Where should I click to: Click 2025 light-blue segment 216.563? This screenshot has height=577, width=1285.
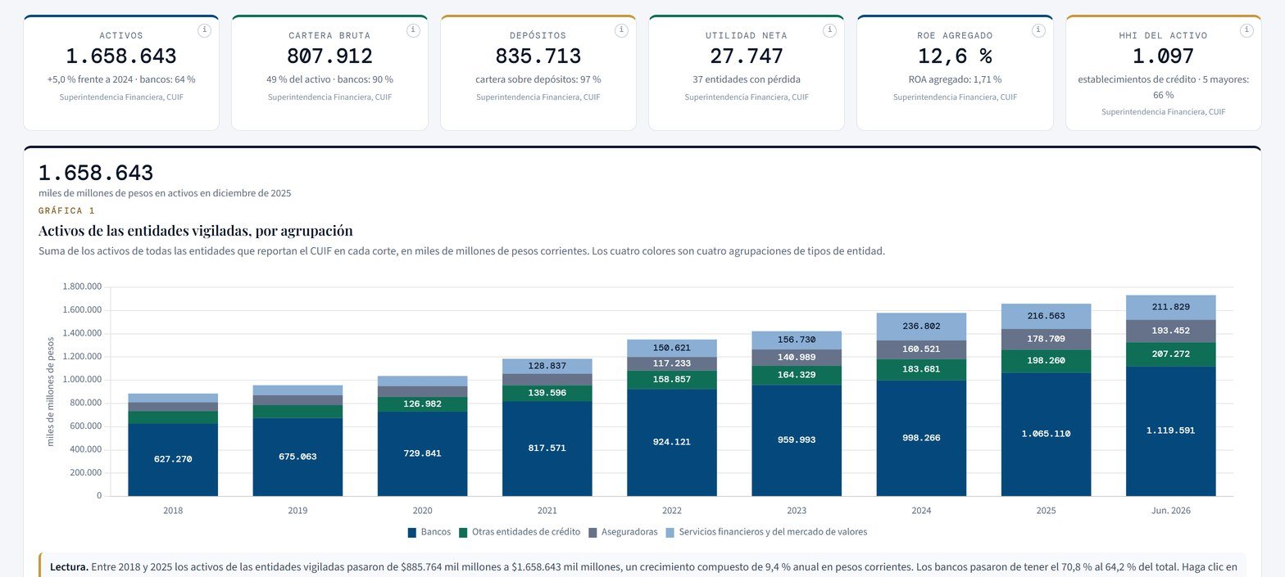point(1046,316)
